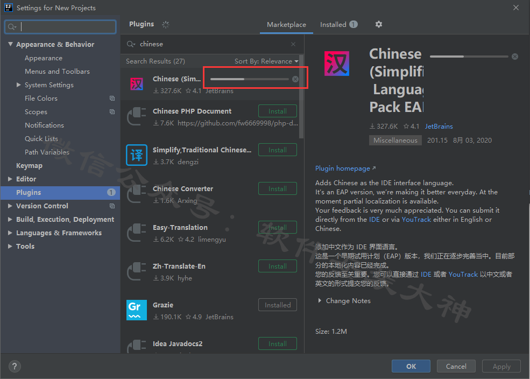
Task: Select the Keymap settings page
Action: point(30,166)
